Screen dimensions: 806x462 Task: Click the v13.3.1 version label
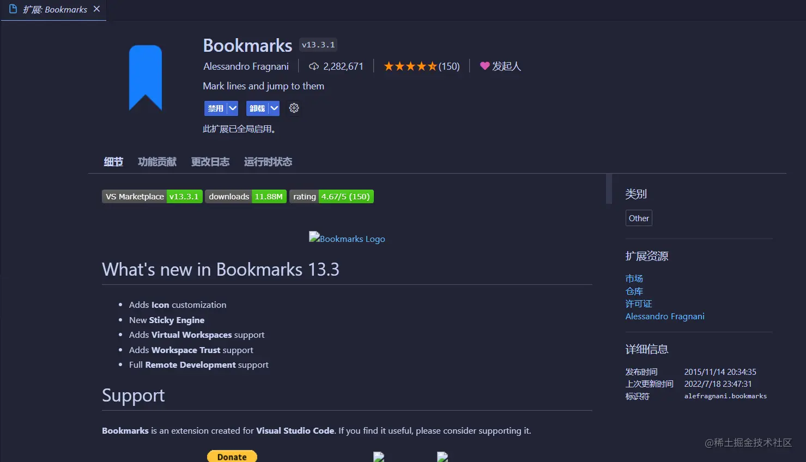pyautogui.click(x=318, y=45)
